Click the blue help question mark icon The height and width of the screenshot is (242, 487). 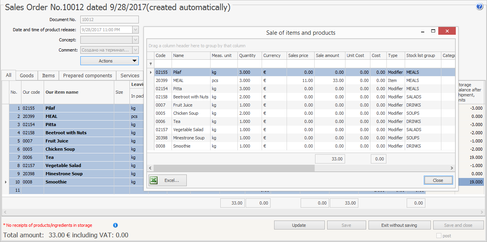click(480, 7)
